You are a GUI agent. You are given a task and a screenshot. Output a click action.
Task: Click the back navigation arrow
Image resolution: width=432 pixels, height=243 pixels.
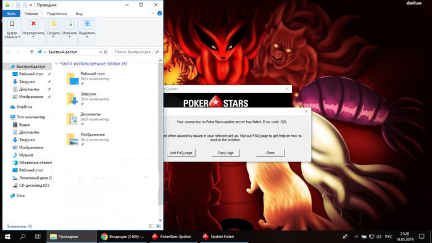[x=9, y=52]
